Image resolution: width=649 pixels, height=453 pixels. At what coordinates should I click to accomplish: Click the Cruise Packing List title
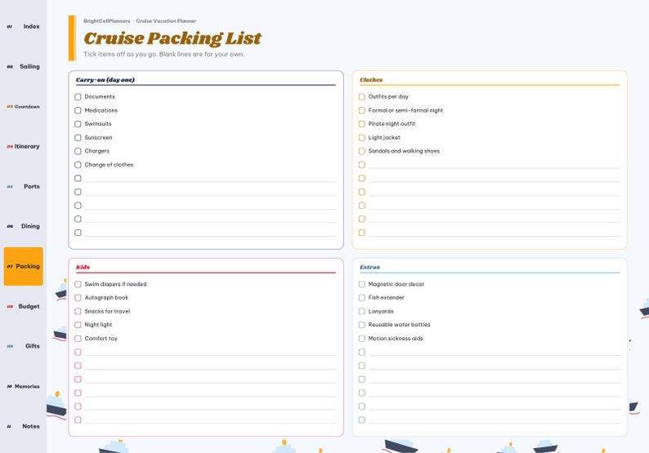pyautogui.click(x=172, y=38)
